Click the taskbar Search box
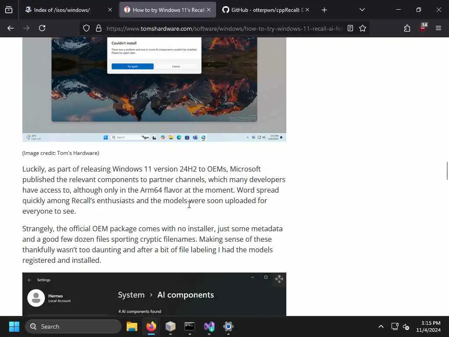 click(73, 326)
